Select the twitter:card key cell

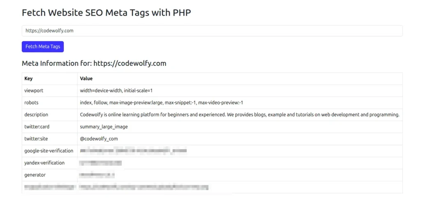click(x=37, y=127)
